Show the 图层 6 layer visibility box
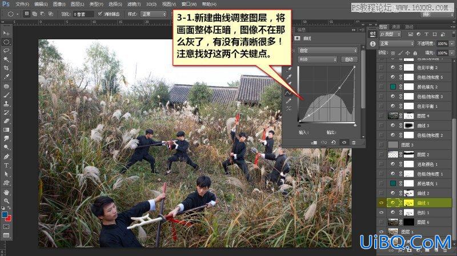Viewport: 457px width, 256px height. click(x=381, y=222)
